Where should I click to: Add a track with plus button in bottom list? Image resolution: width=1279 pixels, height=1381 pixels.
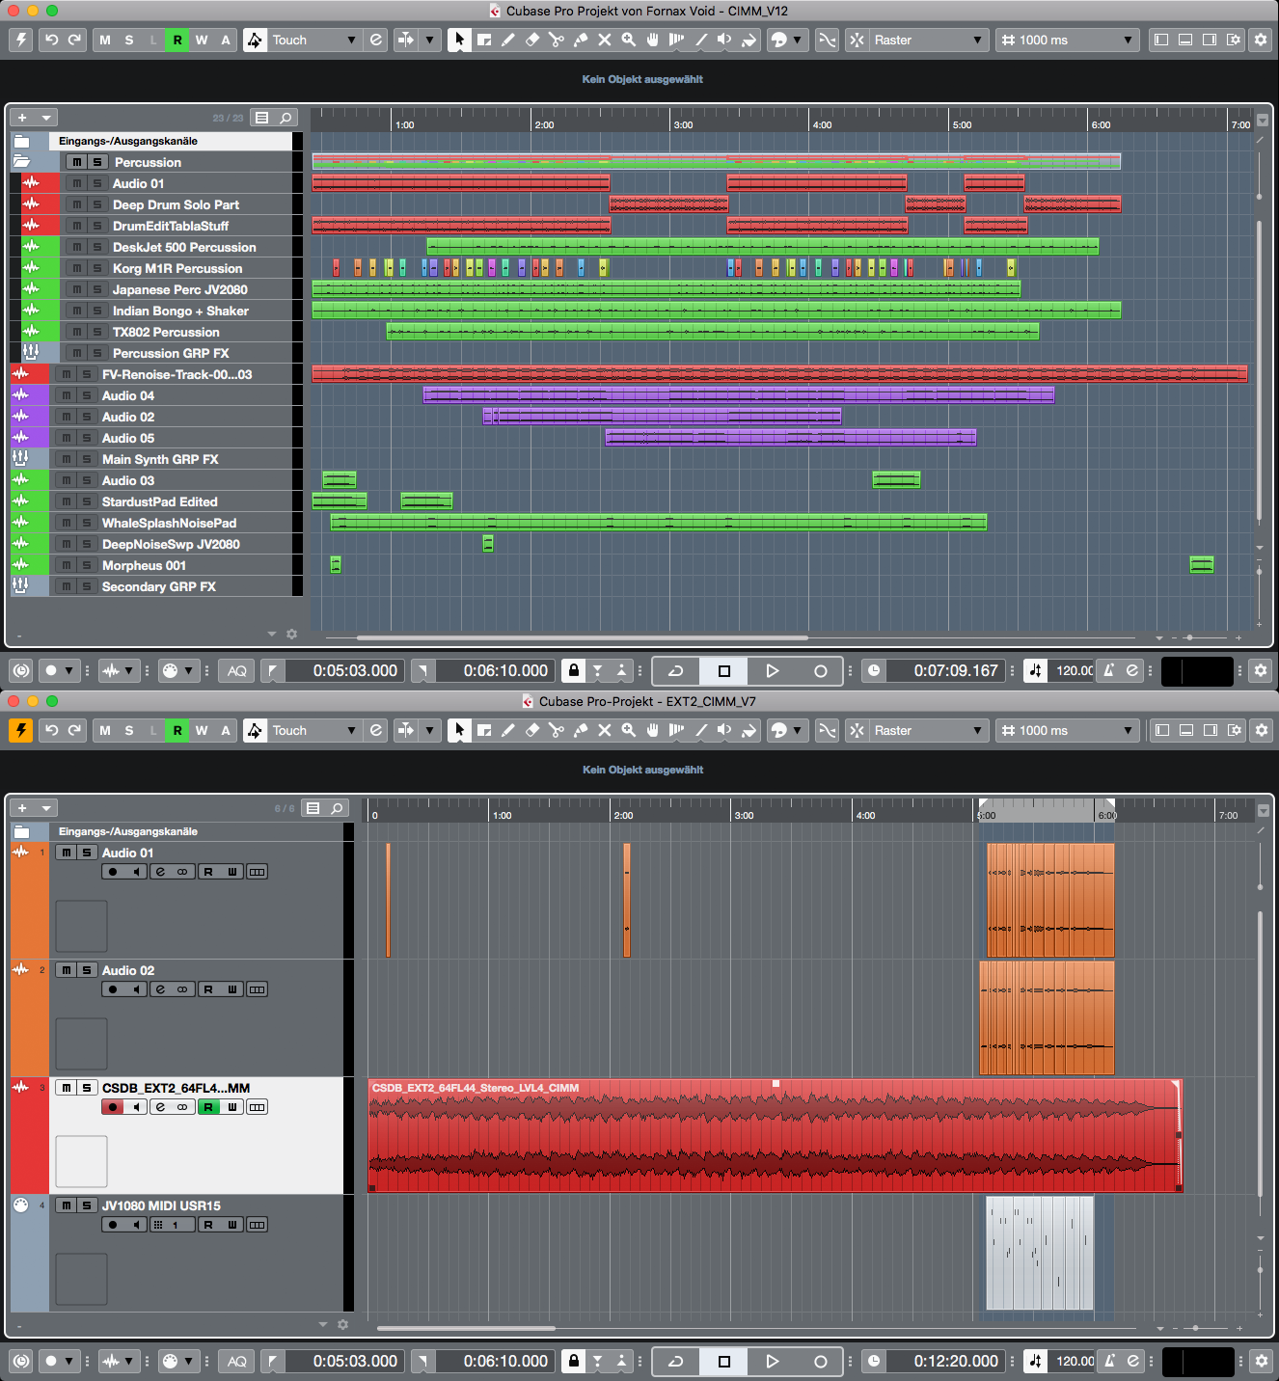pyautogui.click(x=22, y=808)
